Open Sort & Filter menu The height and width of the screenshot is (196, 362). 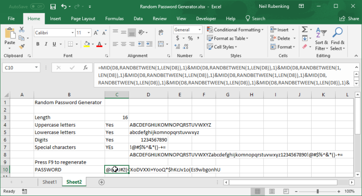point(321,39)
